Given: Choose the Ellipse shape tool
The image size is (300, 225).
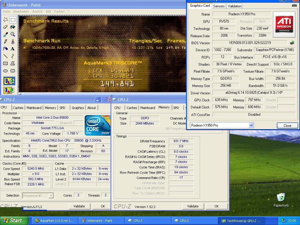Looking at the screenshot, I should coord(6,71).
